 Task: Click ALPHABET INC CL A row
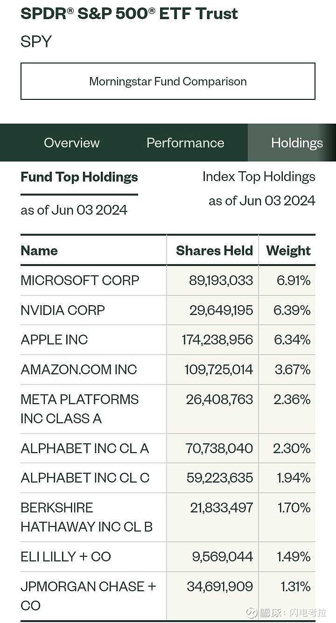[84, 448]
